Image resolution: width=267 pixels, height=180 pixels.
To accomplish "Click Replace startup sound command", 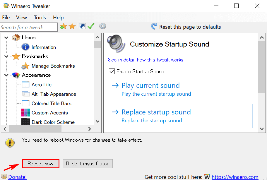I will 181,116.
